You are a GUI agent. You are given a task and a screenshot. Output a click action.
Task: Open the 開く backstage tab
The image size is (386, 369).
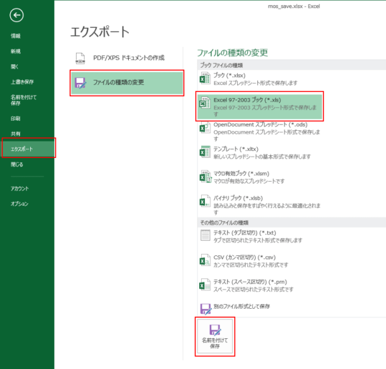tap(27, 67)
